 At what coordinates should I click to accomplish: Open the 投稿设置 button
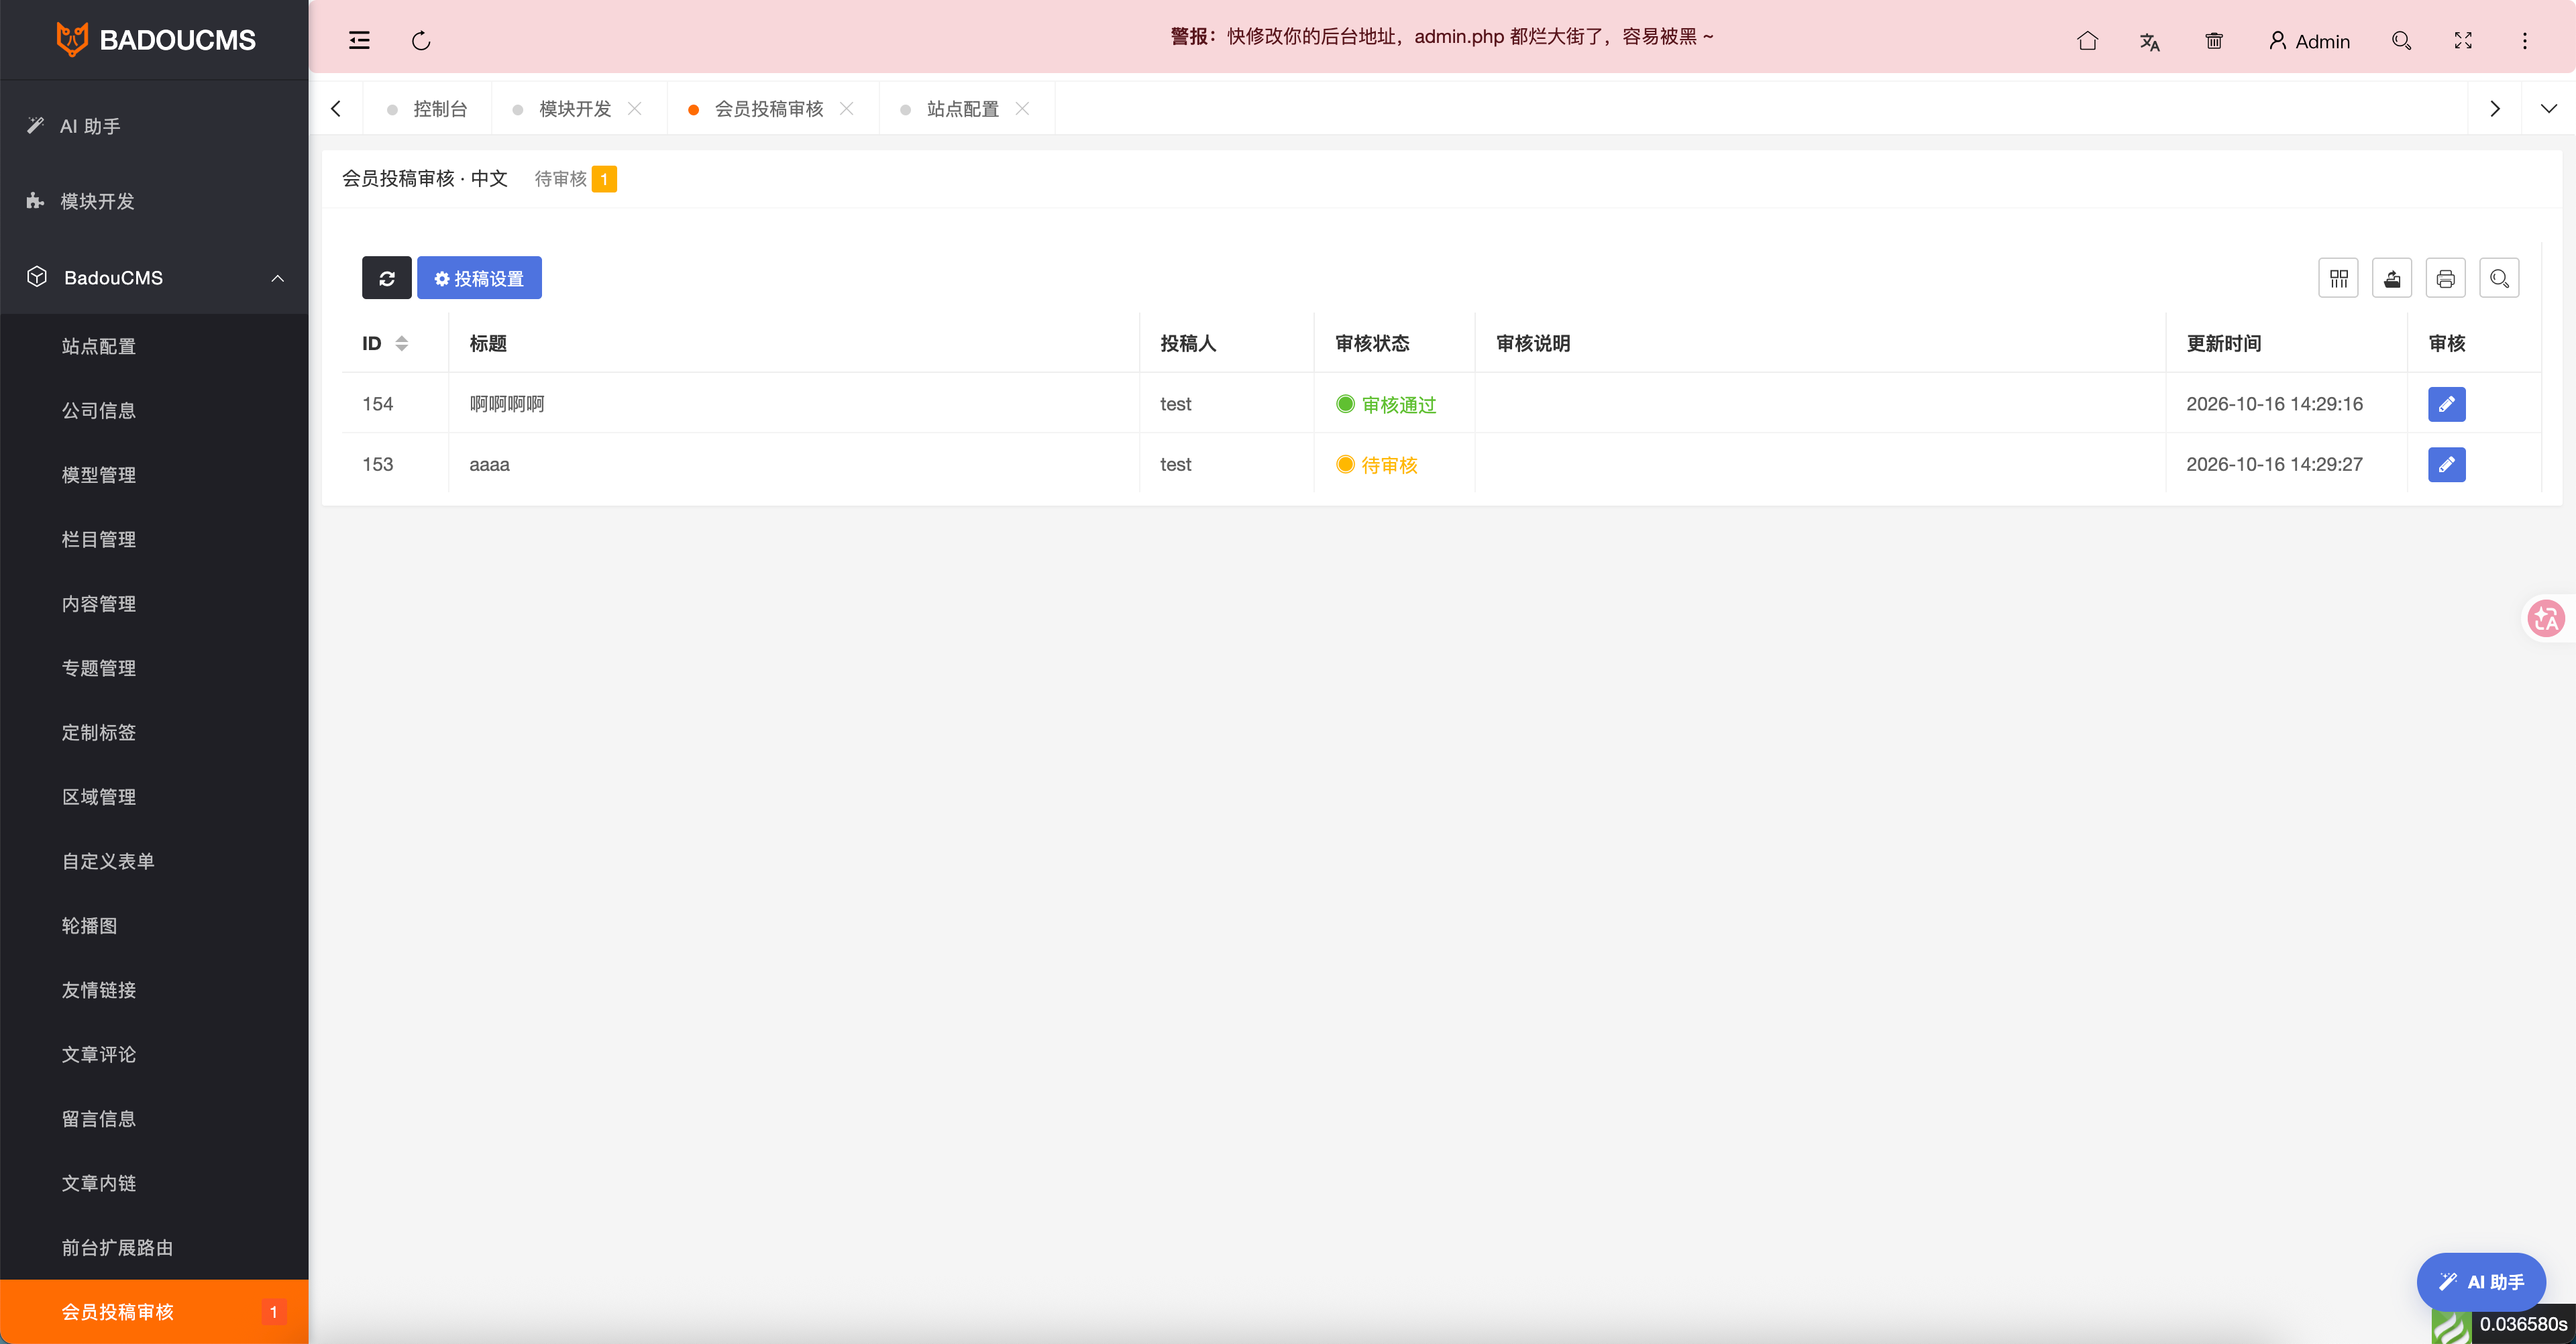(x=479, y=278)
